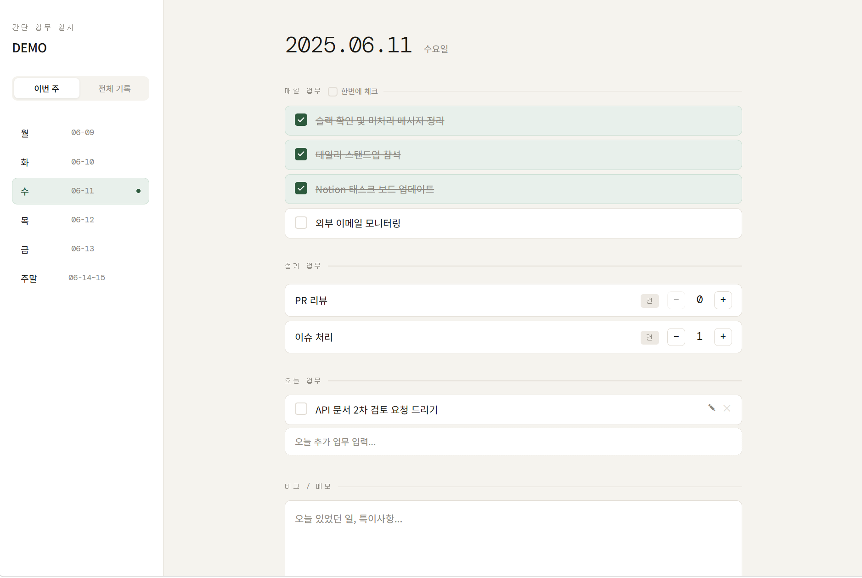Click the 이슈 처리 row label
Image resolution: width=862 pixels, height=578 pixels.
(314, 337)
